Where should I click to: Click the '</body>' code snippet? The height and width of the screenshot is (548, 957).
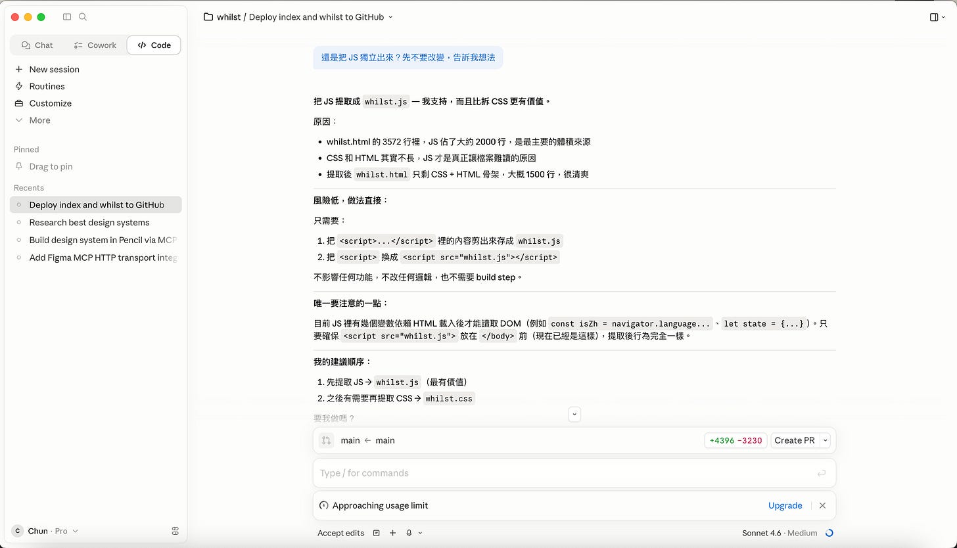498,336
